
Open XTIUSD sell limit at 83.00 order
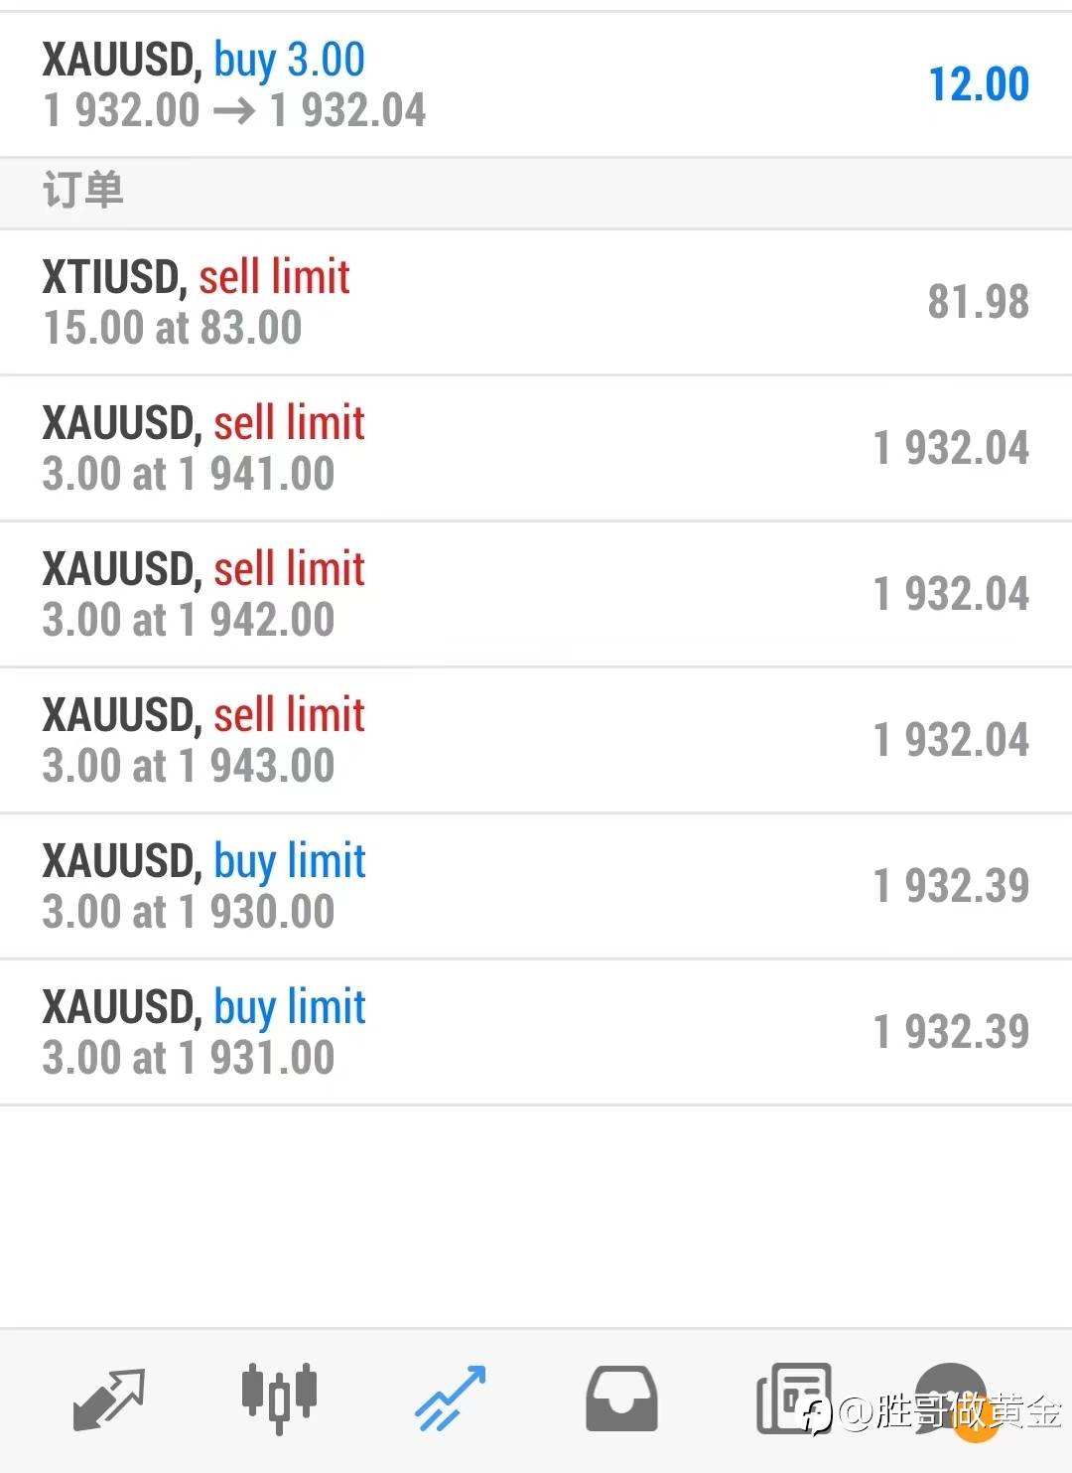[x=536, y=302]
